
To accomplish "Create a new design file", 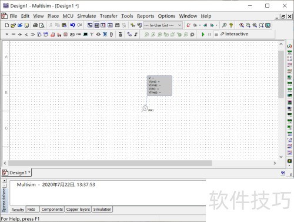I will pos(7,25).
